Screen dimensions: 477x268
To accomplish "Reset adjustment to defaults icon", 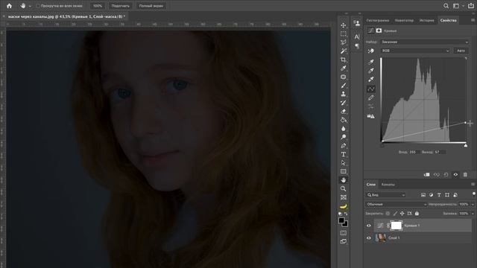I will click(446, 175).
